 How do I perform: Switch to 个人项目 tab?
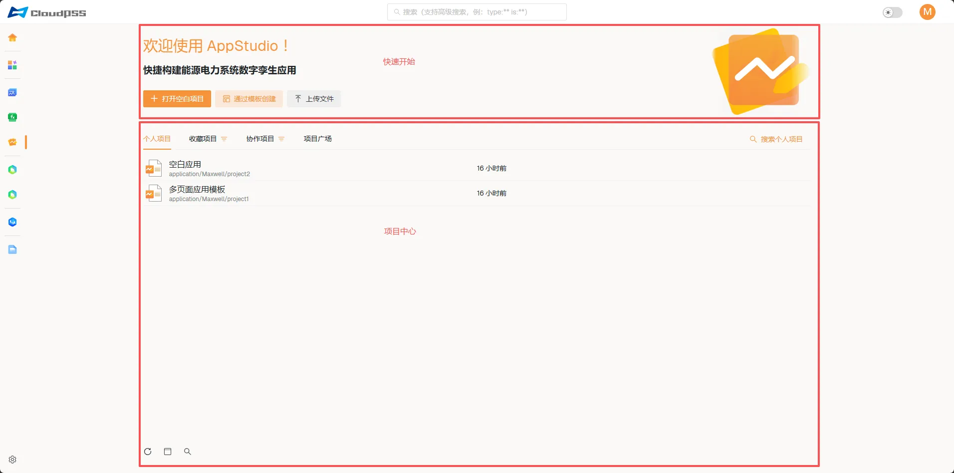coord(157,139)
